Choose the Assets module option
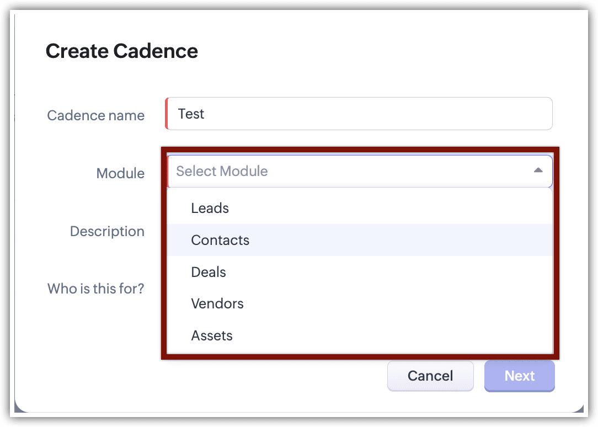Image resolution: width=598 pixels, height=427 pixels. pyautogui.click(x=212, y=335)
